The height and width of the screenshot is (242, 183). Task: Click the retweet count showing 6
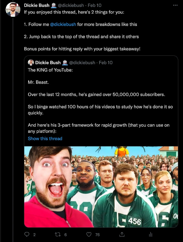click(x=66, y=235)
